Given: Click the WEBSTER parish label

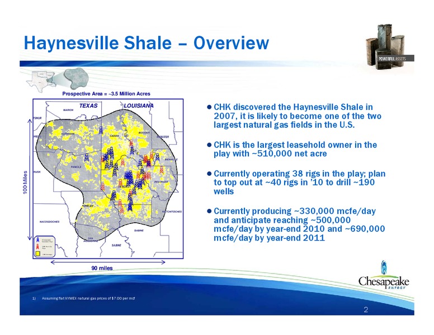Looking at the screenshot, I should pos(163,137).
